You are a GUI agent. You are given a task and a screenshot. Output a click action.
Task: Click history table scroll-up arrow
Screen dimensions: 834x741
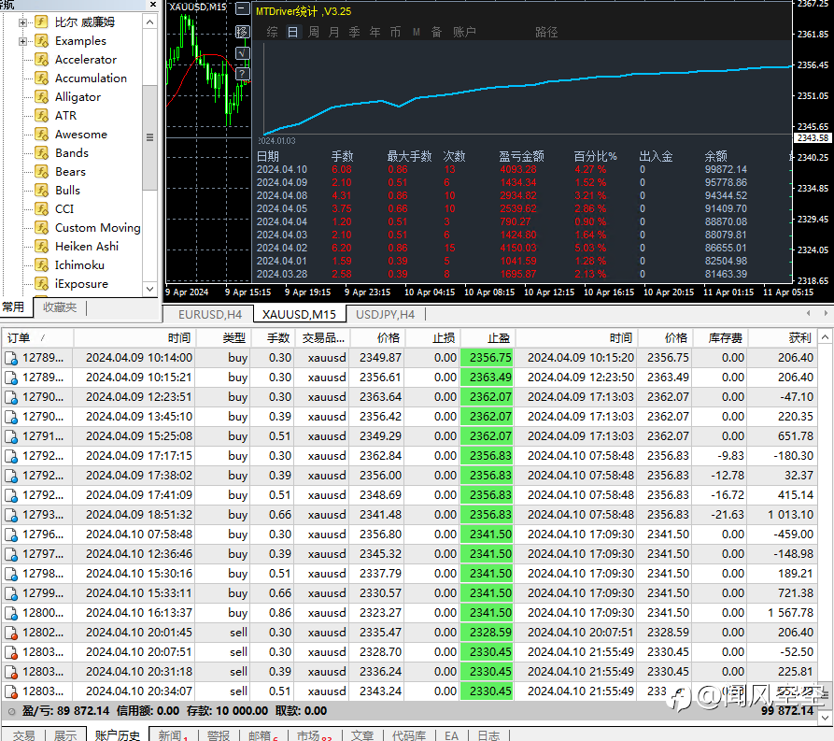[825, 337]
